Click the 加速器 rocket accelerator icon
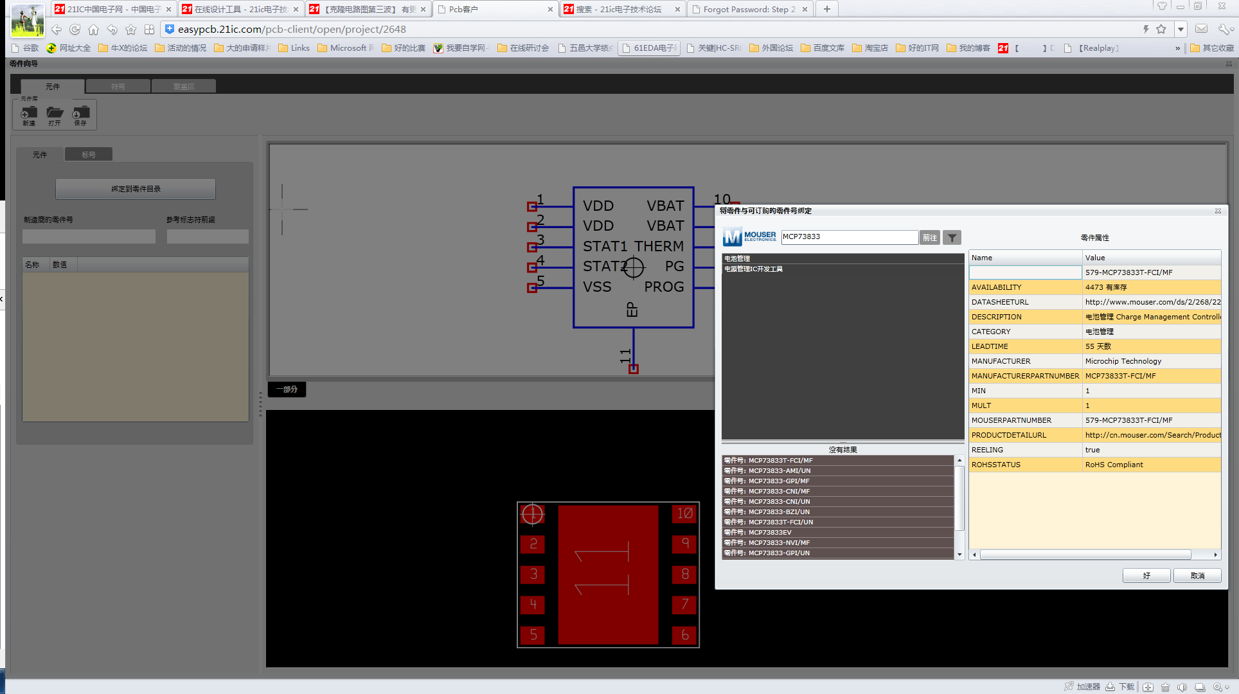The height and width of the screenshot is (694, 1239). [x=1069, y=686]
